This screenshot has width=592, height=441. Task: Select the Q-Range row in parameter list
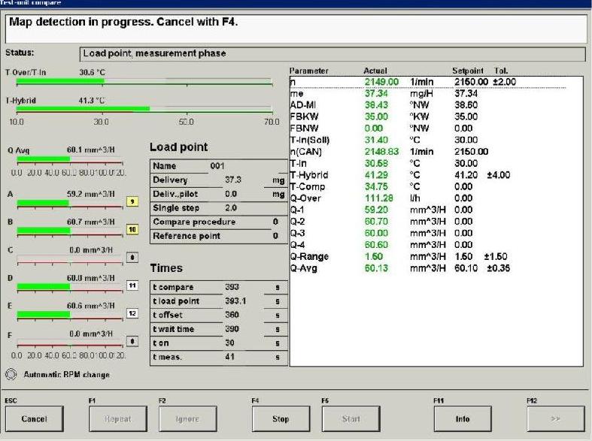[436, 256]
